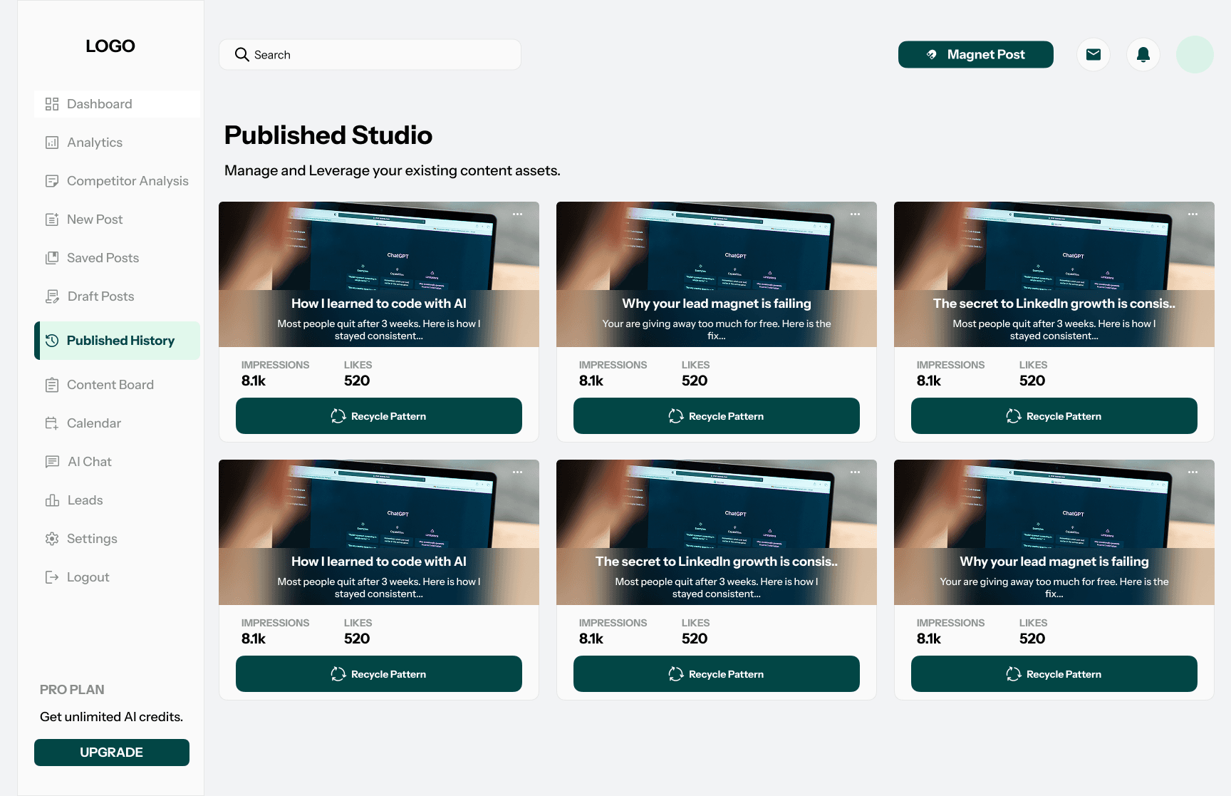Image resolution: width=1231 pixels, height=796 pixels.
Task: Open thumbnail of top-row 'Why your lead magnet is failing'
Action: [717, 274]
